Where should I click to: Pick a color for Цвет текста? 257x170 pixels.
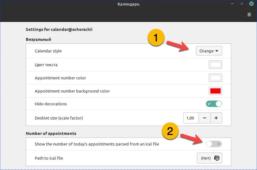pyautogui.click(x=215, y=65)
